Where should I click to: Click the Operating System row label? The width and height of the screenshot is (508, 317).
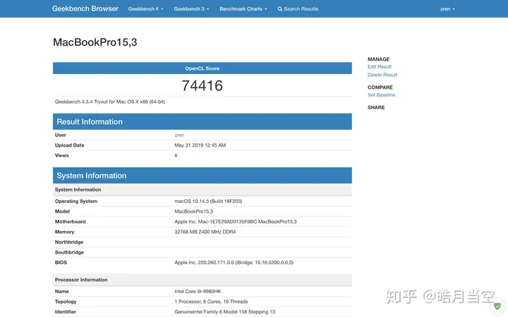click(x=75, y=201)
